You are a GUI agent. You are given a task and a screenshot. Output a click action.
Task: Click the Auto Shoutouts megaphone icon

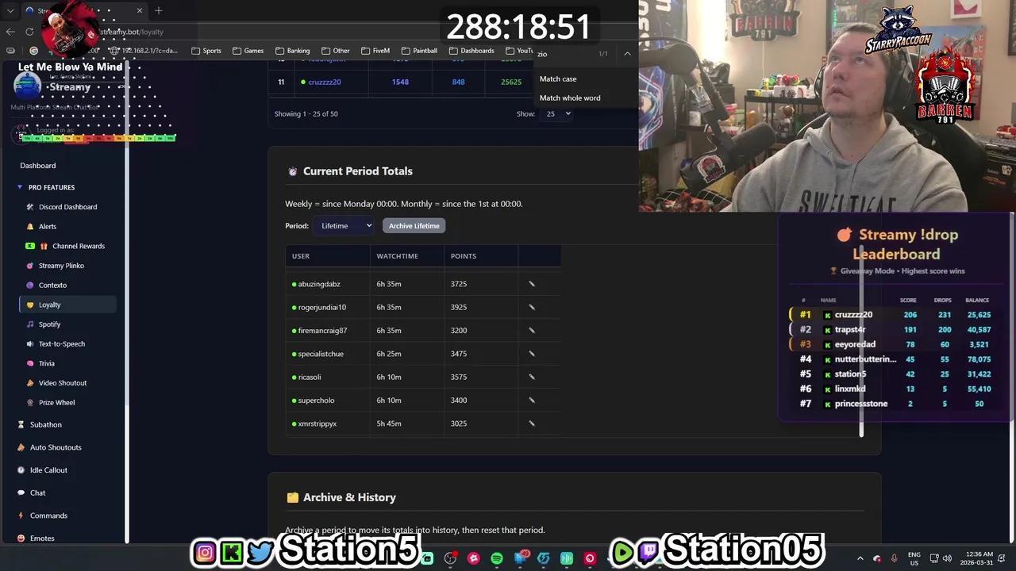click(x=21, y=447)
